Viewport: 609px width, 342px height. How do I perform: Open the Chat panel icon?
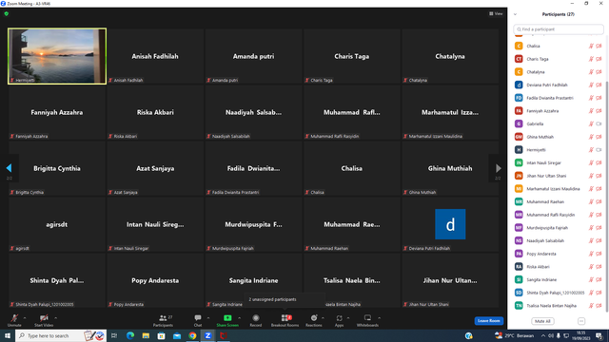click(198, 318)
